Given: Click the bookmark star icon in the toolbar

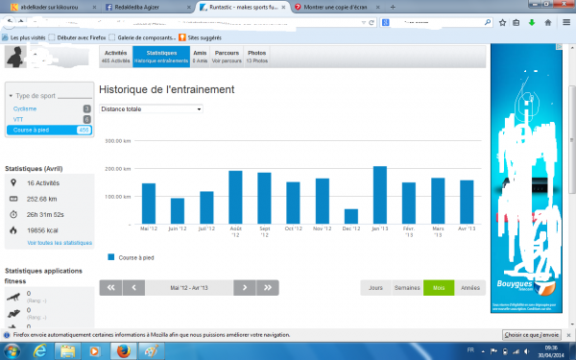Looking at the screenshot, I should pyautogui.click(x=502, y=23).
